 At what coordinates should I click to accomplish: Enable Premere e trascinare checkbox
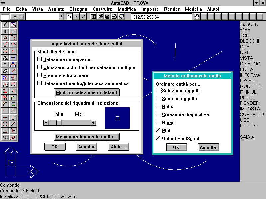click(39, 75)
